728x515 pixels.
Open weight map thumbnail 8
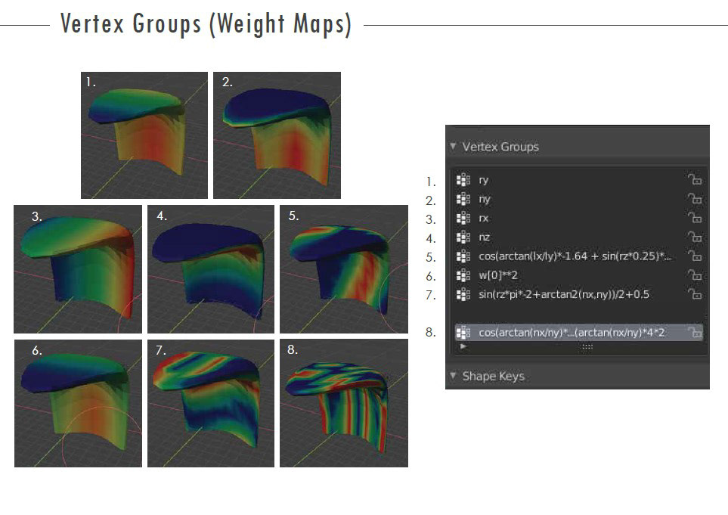pos(344,403)
